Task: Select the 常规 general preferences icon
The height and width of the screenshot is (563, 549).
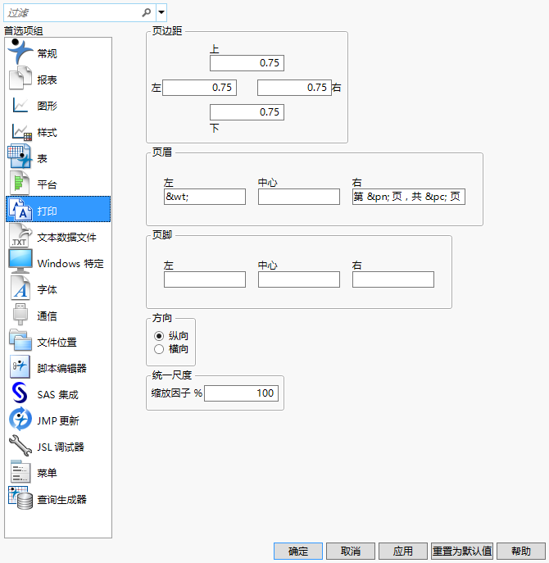Action: coord(20,52)
